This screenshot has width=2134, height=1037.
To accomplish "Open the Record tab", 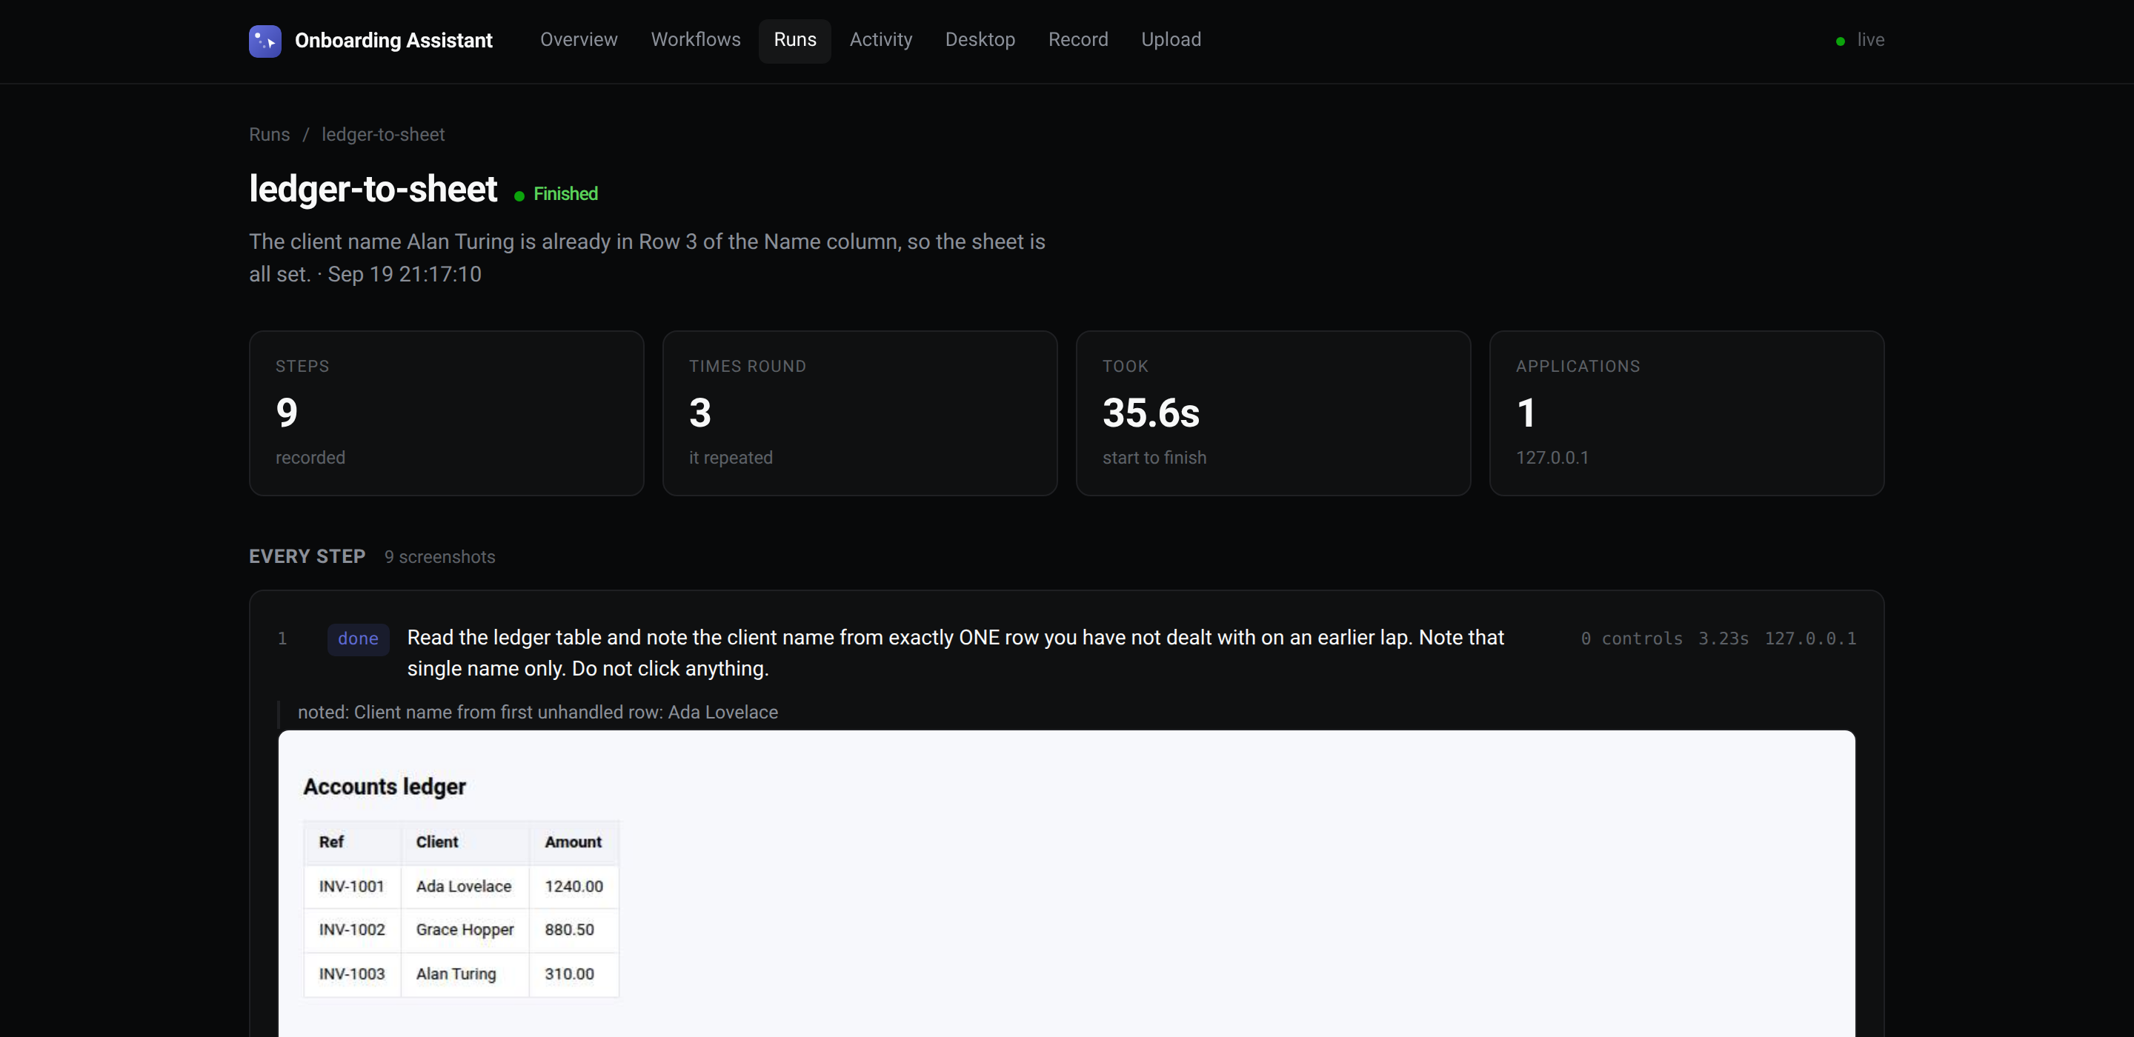I will tap(1078, 40).
